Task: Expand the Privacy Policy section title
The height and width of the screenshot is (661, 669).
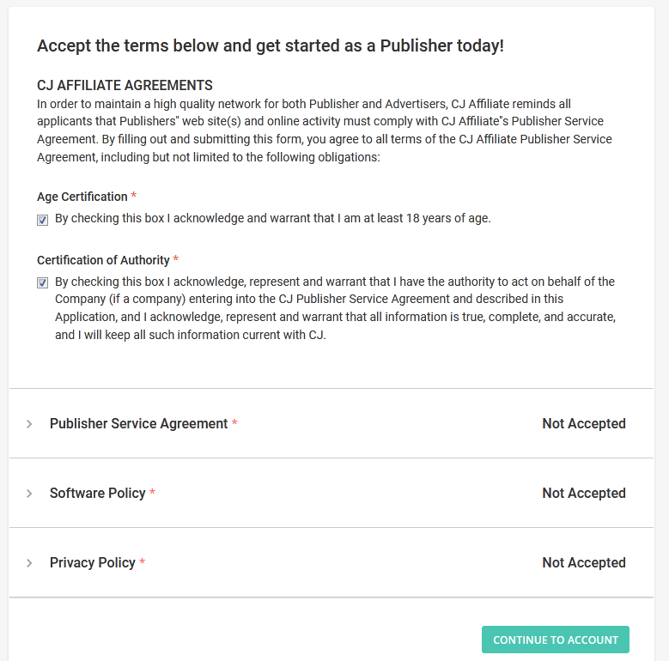Action: pos(92,563)
